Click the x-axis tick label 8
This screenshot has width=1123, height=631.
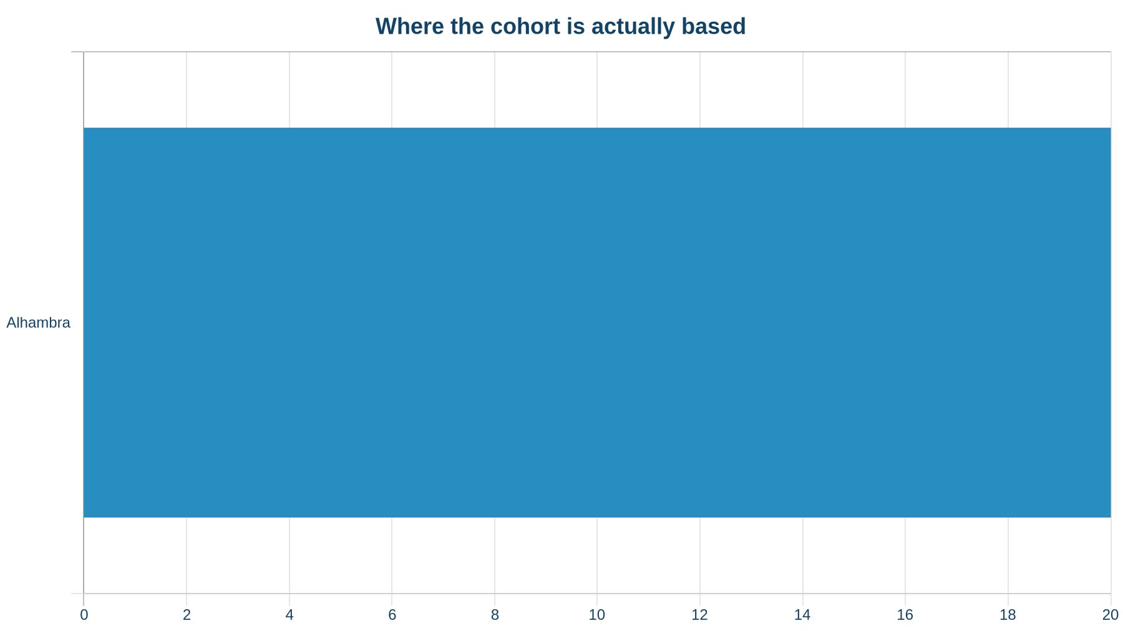point(495,615)
